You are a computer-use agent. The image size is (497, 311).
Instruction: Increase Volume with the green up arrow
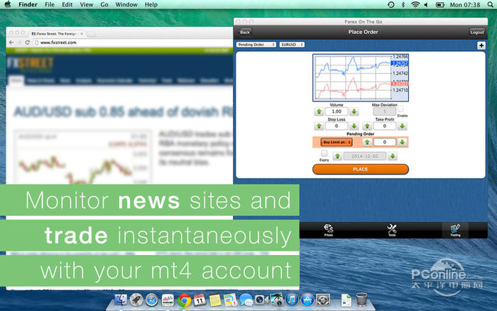[319, 111]
